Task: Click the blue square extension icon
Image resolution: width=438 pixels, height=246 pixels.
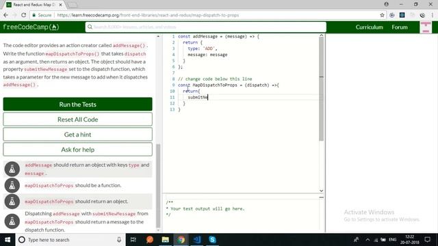Action: coord(402,15)
